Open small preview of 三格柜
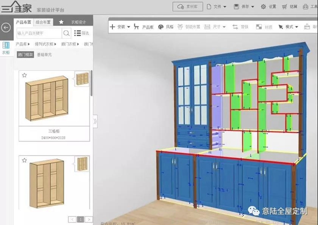Image resolution: width=318 pixels, height=225 pixels. [x=82, y=78]
